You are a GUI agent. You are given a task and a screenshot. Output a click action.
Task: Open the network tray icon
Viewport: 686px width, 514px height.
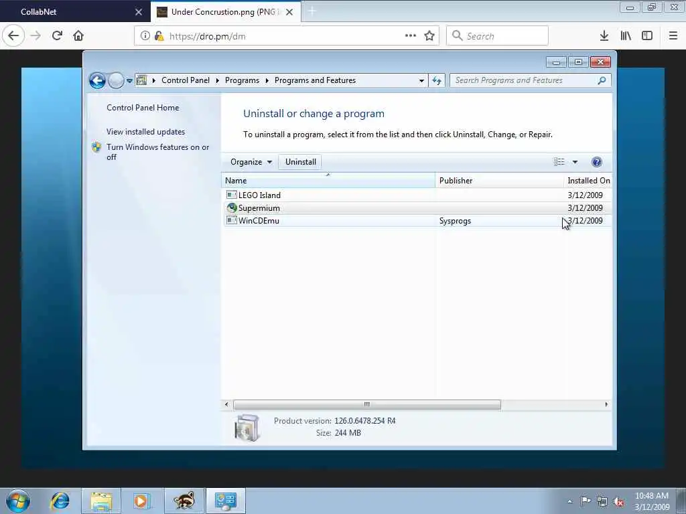click(x=602, y=502)
